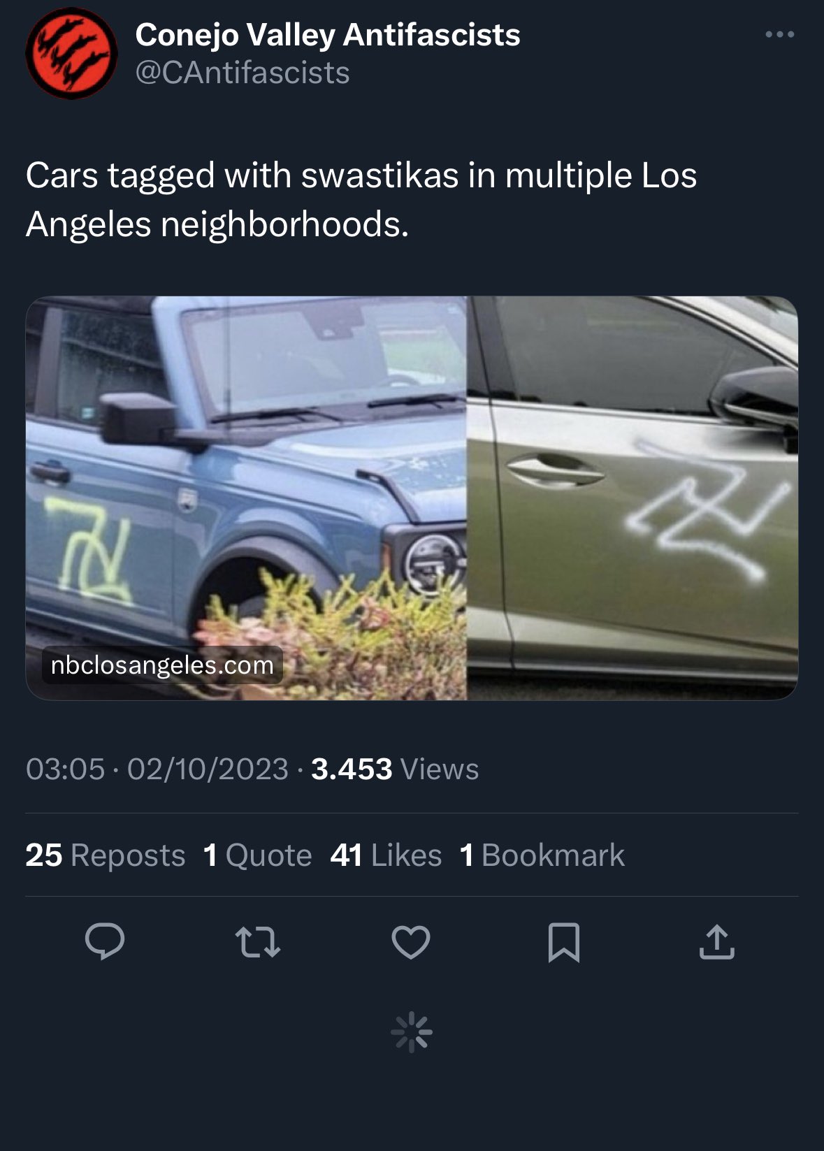The height and width of the screenshot is (1151, 824).
Task: Bookmark this post
Action: 564,942
